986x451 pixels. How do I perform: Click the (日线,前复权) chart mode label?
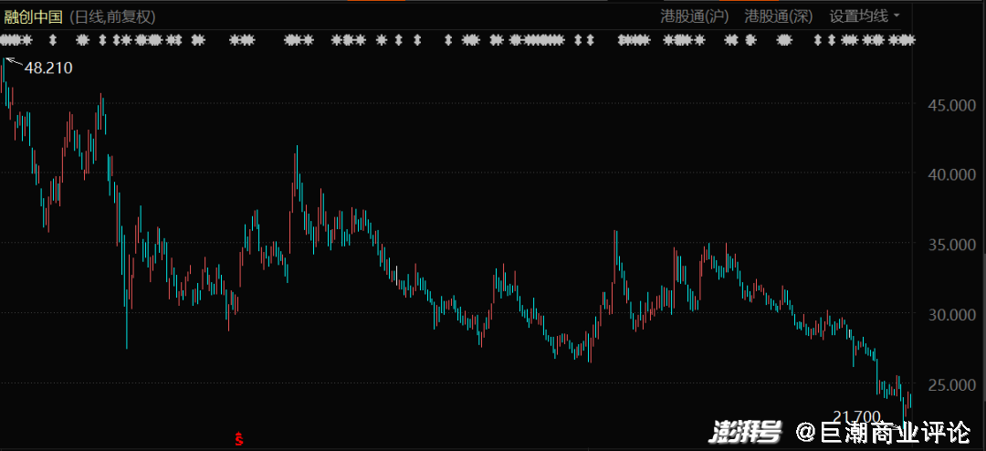click(x=111, y=17)
